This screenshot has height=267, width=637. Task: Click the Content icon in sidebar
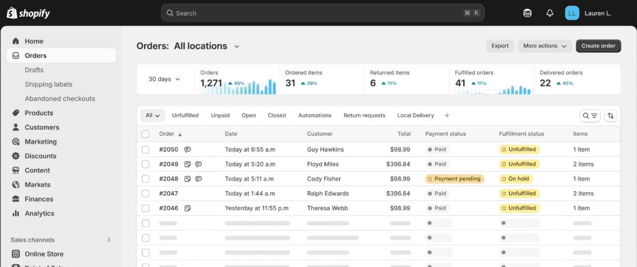(16, 170)
